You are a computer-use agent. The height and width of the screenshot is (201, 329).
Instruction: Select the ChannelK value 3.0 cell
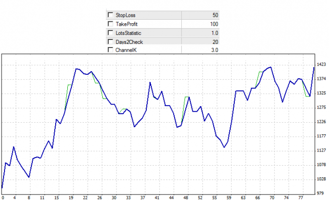coord(200,50)
